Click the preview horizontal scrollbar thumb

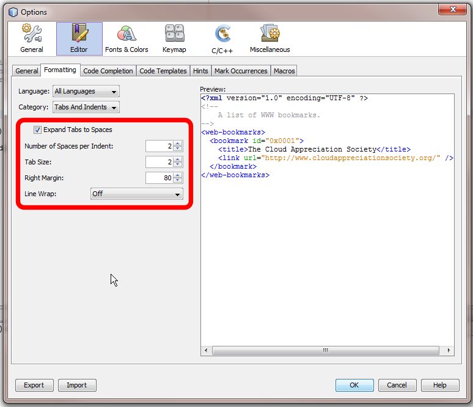pyautogui.click(x=326, y=351)
